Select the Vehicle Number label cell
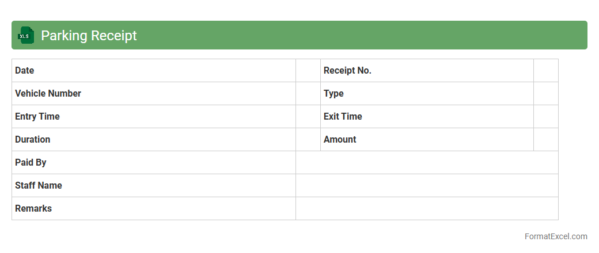The height and width of the screenshot is (253, 599). coord(153,94)
